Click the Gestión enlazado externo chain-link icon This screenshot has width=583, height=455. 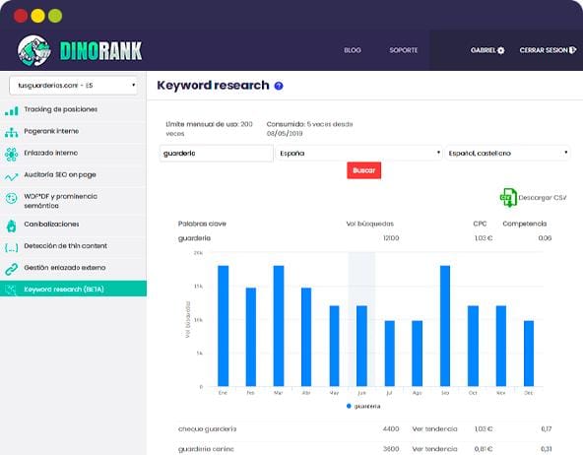click(12, 269)
